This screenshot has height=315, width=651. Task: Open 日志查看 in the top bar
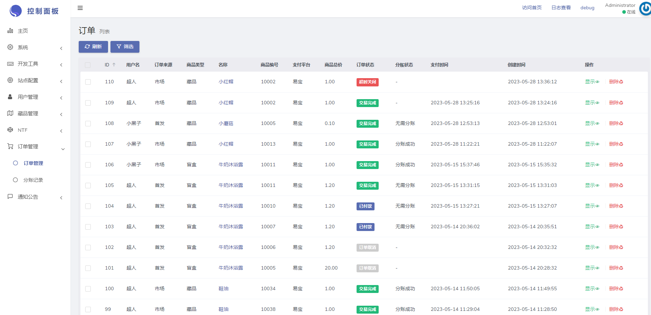(x=561, y=8)
